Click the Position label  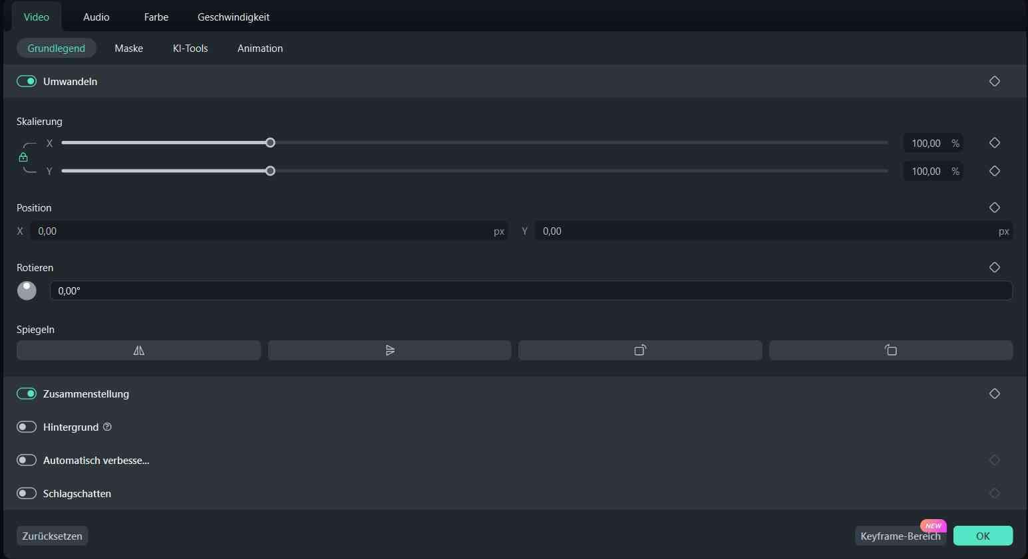click(x=34, y=208)
